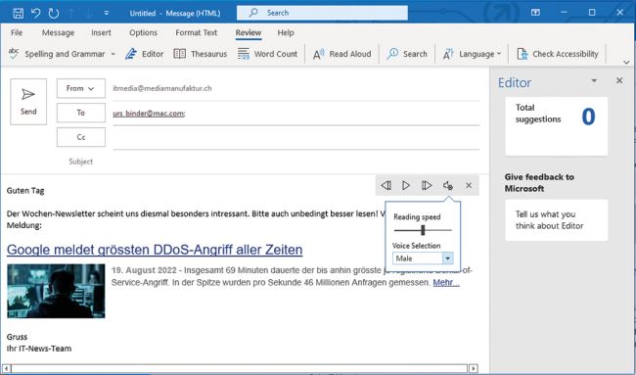Skip to the next paragraph in Read Aloud
Viewport: 636px width, 375px height.
(x=427, y=185)
